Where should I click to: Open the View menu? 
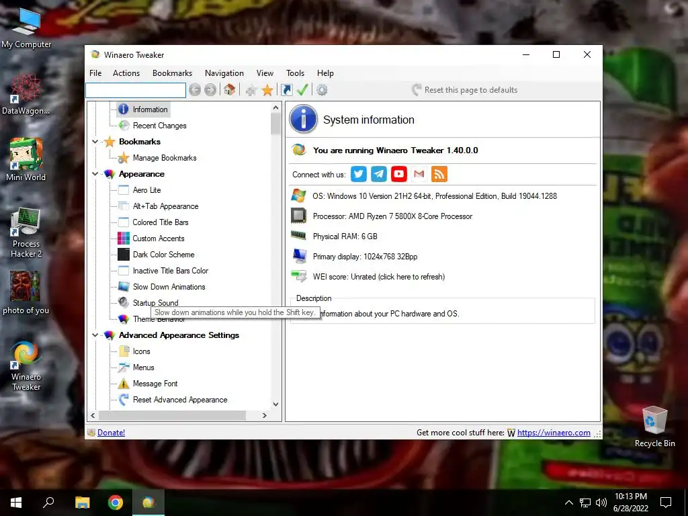pos(265,73)
